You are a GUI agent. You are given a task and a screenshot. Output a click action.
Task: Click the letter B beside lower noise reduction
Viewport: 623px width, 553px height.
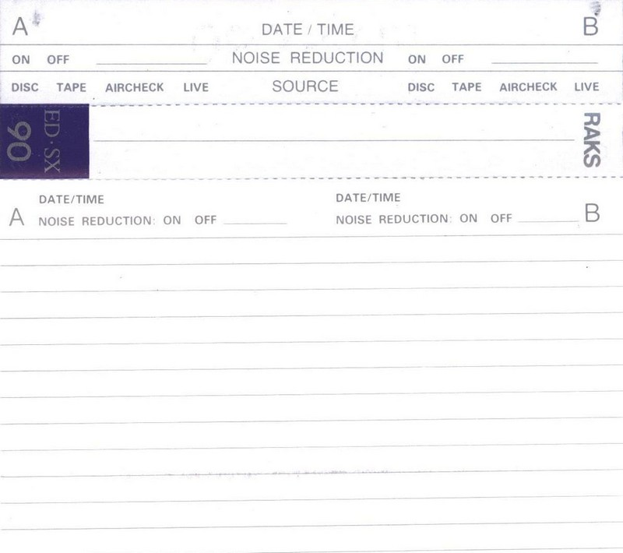point(593,214)
